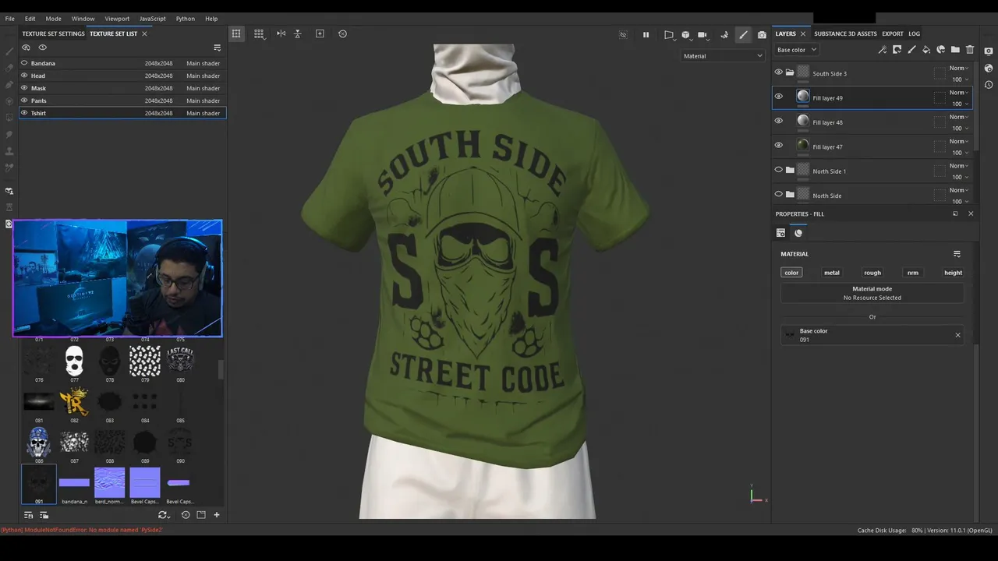Hide the South Side 3 folder layer

pos(778,72)
